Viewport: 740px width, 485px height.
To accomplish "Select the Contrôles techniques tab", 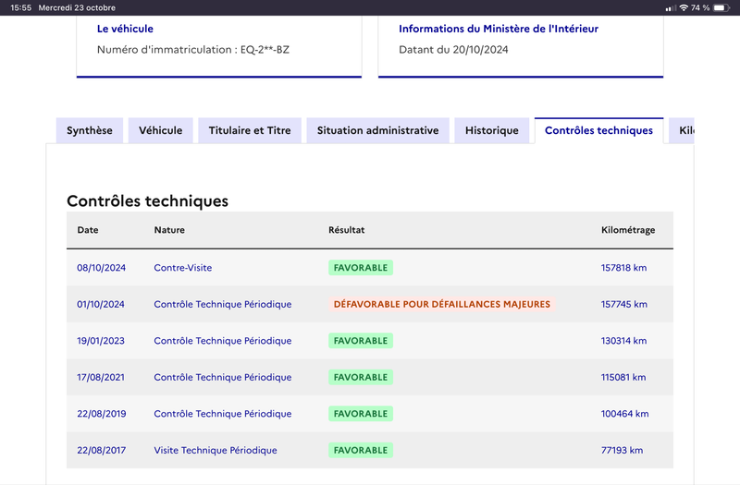I will point(598,130).
